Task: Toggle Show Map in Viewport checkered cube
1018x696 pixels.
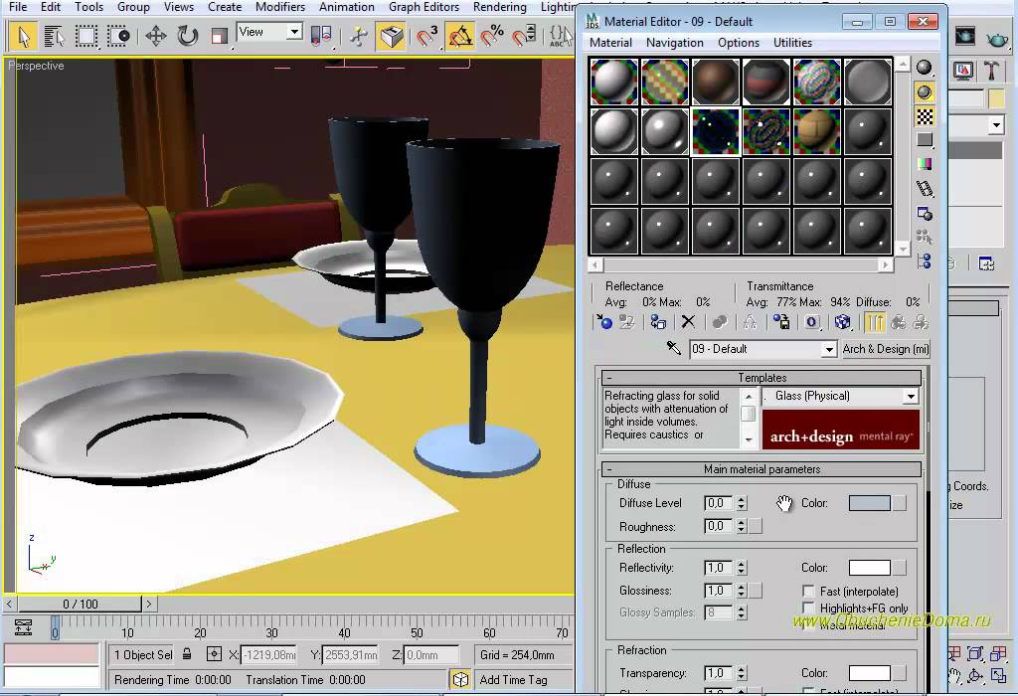Action: (x=842, y=322)
